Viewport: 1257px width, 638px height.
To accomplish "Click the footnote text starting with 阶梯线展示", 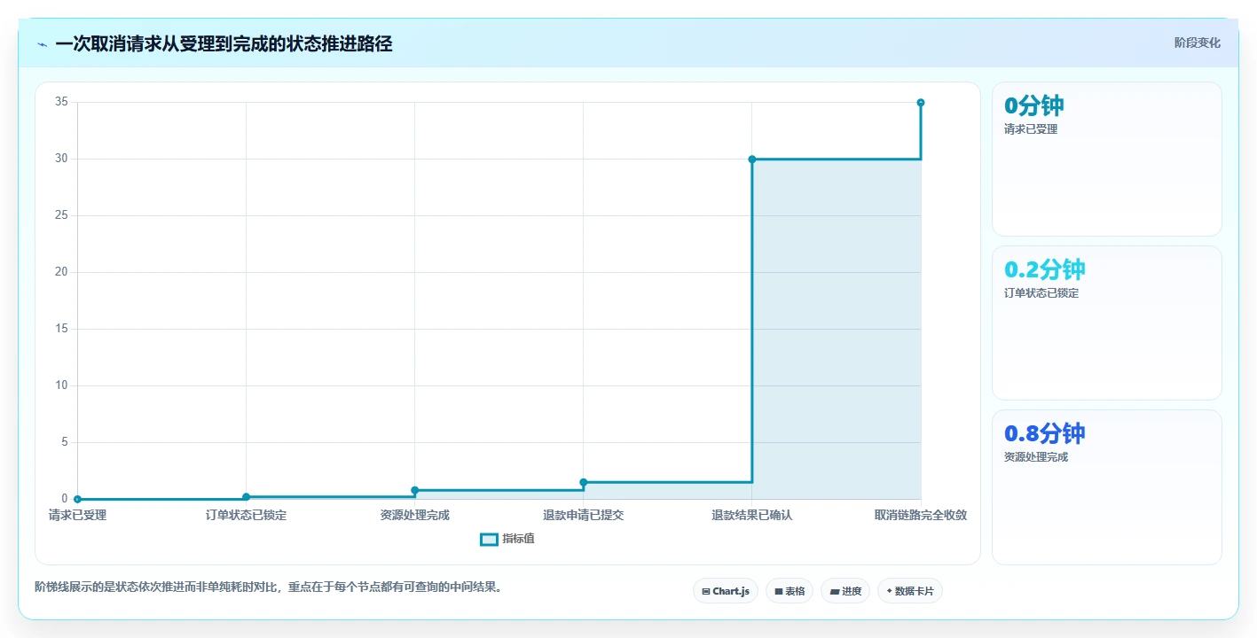I will 268,587.
